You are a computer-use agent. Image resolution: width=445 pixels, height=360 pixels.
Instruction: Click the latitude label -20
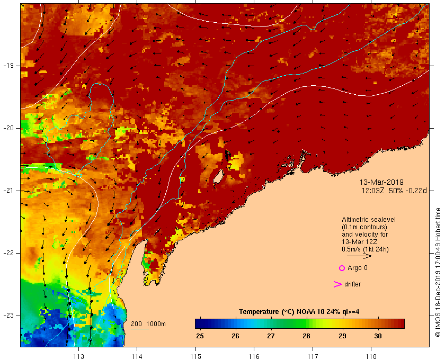click(x=8, y=128)
